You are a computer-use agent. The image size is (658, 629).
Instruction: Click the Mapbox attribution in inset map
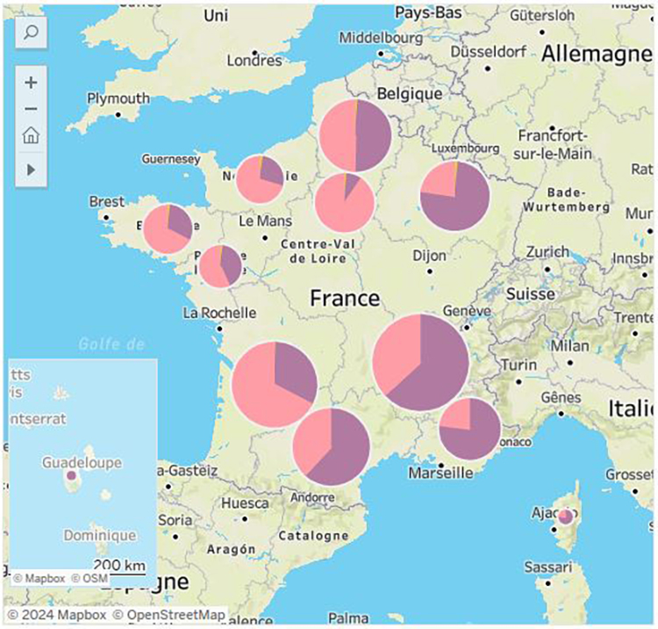[39, 579]
